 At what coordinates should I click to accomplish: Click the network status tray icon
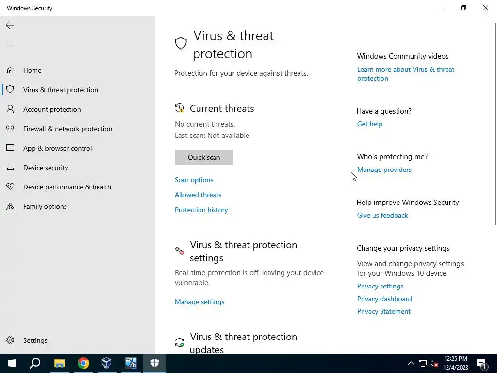click(423, 363)
